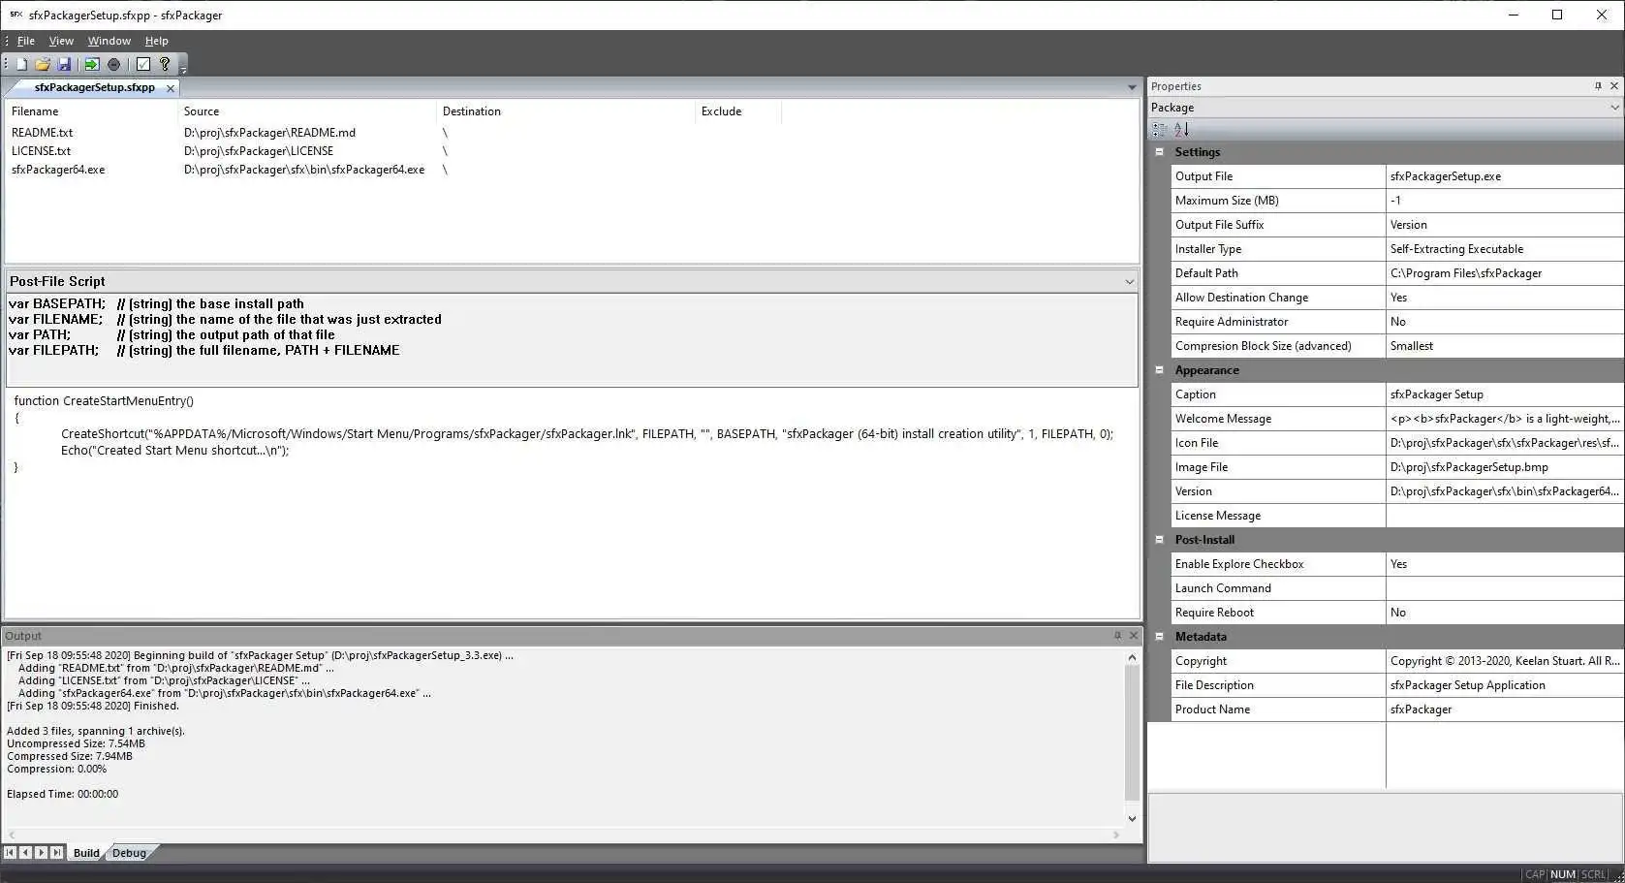1625x883 pixels.
Task: Select the Icon File property row
Action: (1397, 443)
